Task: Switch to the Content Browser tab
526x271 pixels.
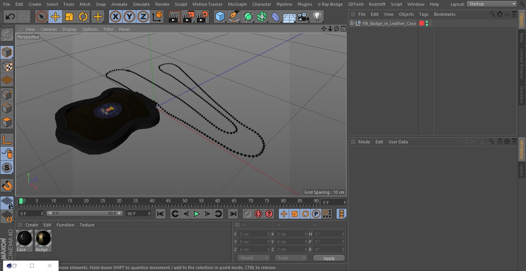Action: (522, 63)
